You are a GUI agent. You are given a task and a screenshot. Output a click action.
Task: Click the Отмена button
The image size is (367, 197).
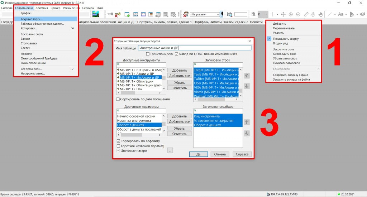pos(220,154)
